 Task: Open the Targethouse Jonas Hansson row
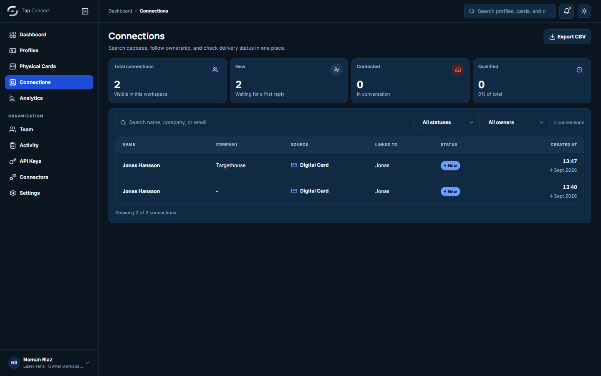click(x=350, y=165)
